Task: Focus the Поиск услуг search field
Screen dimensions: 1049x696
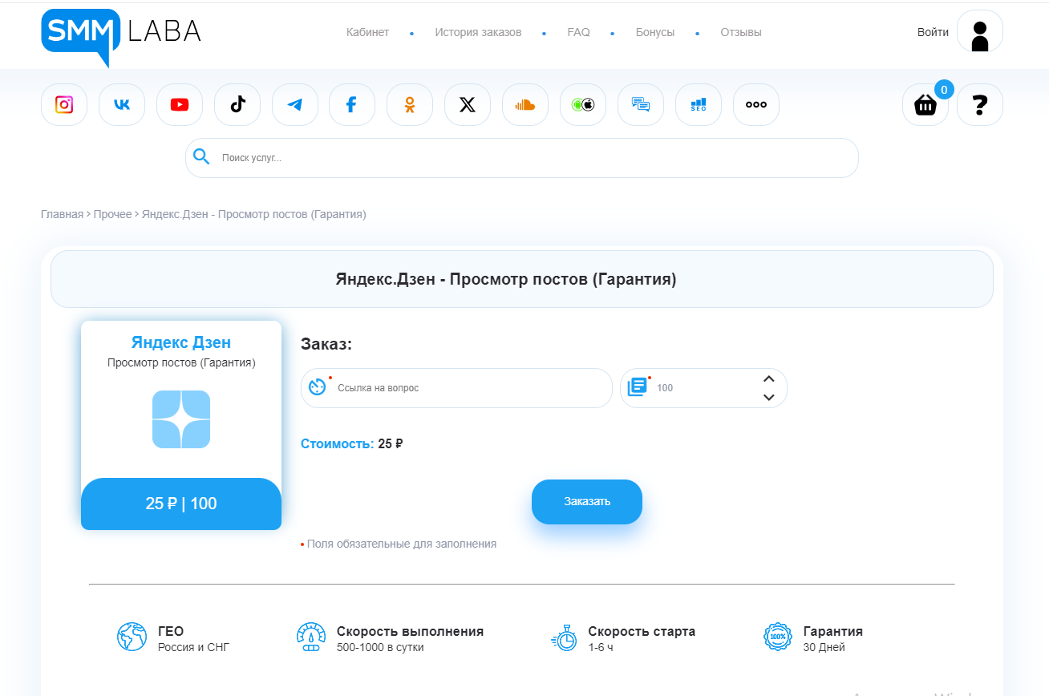Action: (522, 158)
